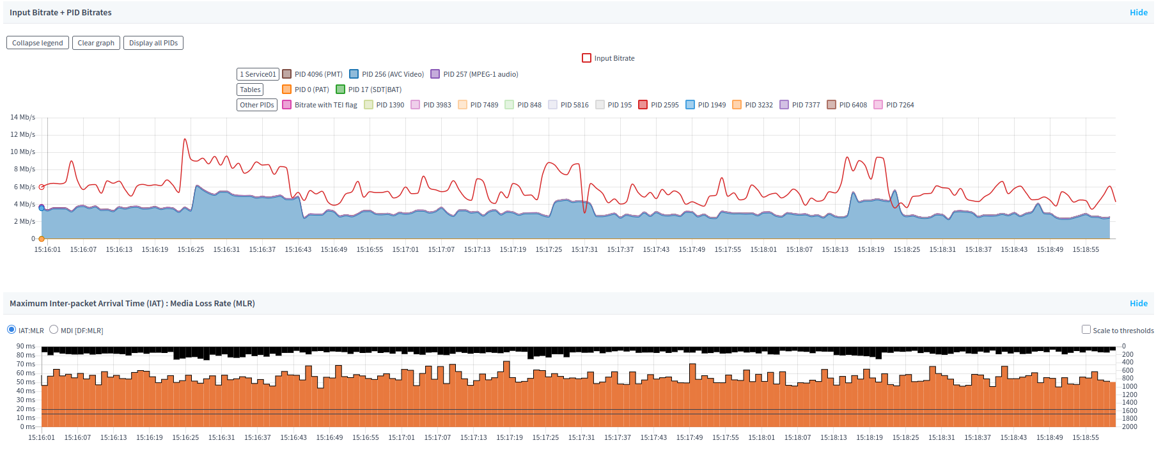The height and width of the screenshot is (454, 1163).
Task: Toggle PID 3232 legend swatch
Action: (x=737, y=105)
